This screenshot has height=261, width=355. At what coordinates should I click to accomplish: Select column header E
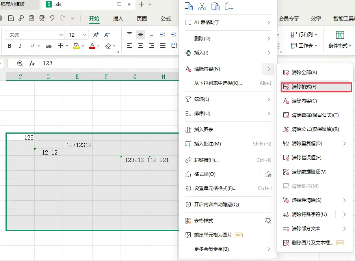click(x=78, y=77)
